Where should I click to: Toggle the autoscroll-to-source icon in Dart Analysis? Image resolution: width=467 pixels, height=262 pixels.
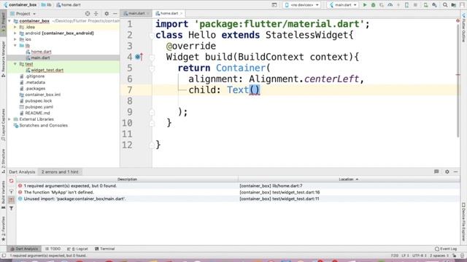click(12, 191)
